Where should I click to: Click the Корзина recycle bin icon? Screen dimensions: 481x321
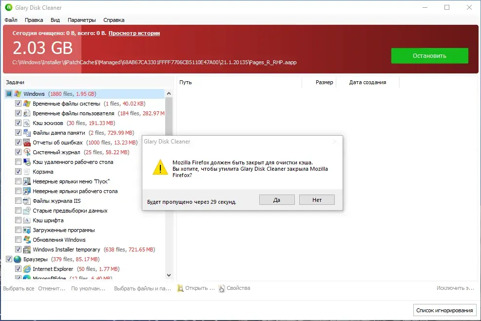coord(27,172)
